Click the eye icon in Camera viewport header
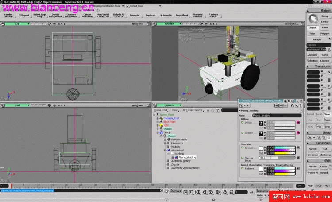 click(206, 24)
